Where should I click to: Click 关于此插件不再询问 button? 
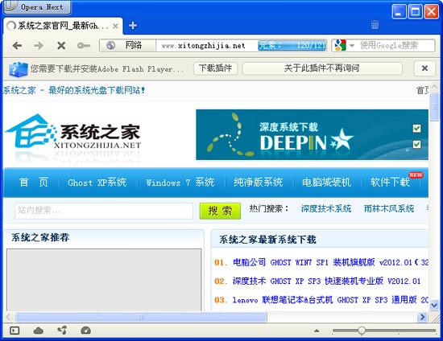322,68
